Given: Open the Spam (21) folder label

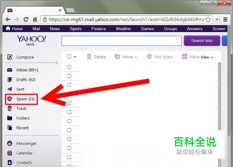Looking at the screenshot, I should click(25, 99).
